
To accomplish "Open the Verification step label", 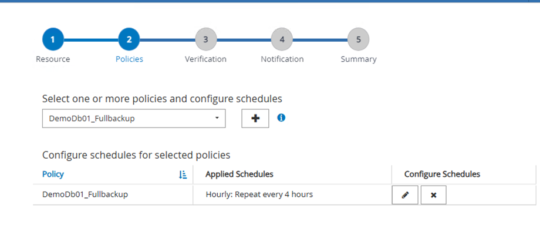I will pyautogui.click(x=205, y=59).
